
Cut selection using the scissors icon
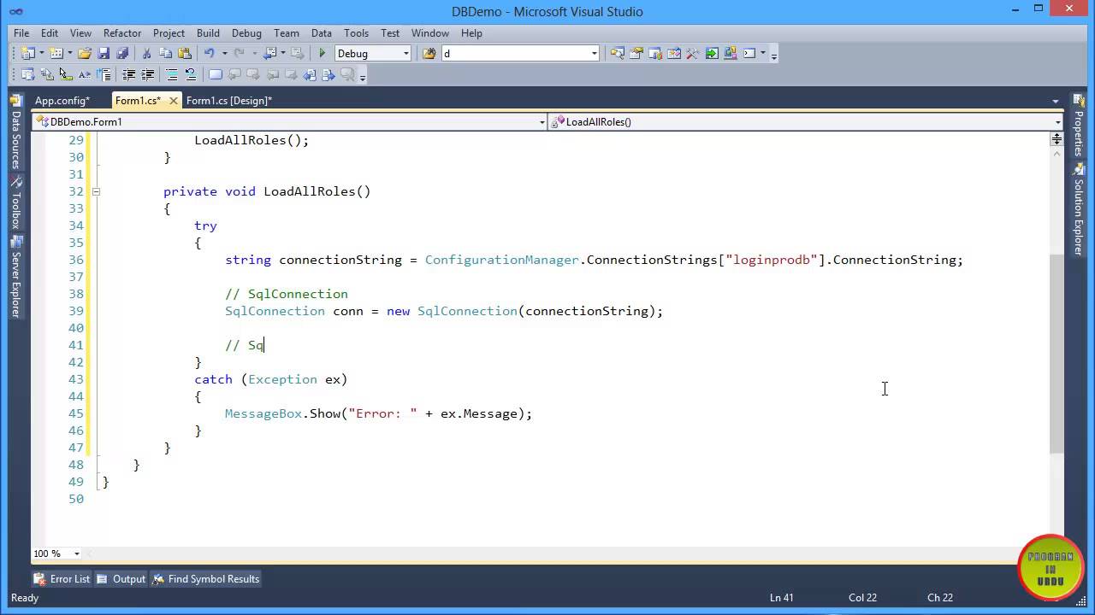[x=146, y=53]
